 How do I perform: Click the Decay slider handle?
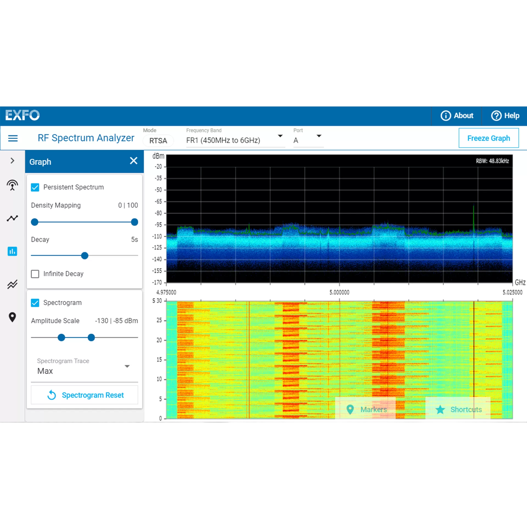pos(85,256)
